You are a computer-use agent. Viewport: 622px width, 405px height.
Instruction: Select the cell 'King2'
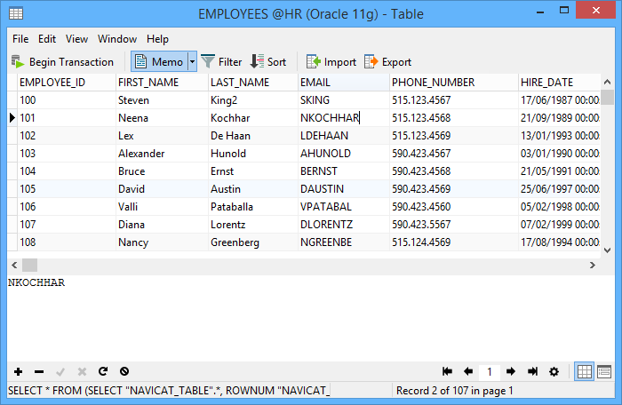pos(253,100)
